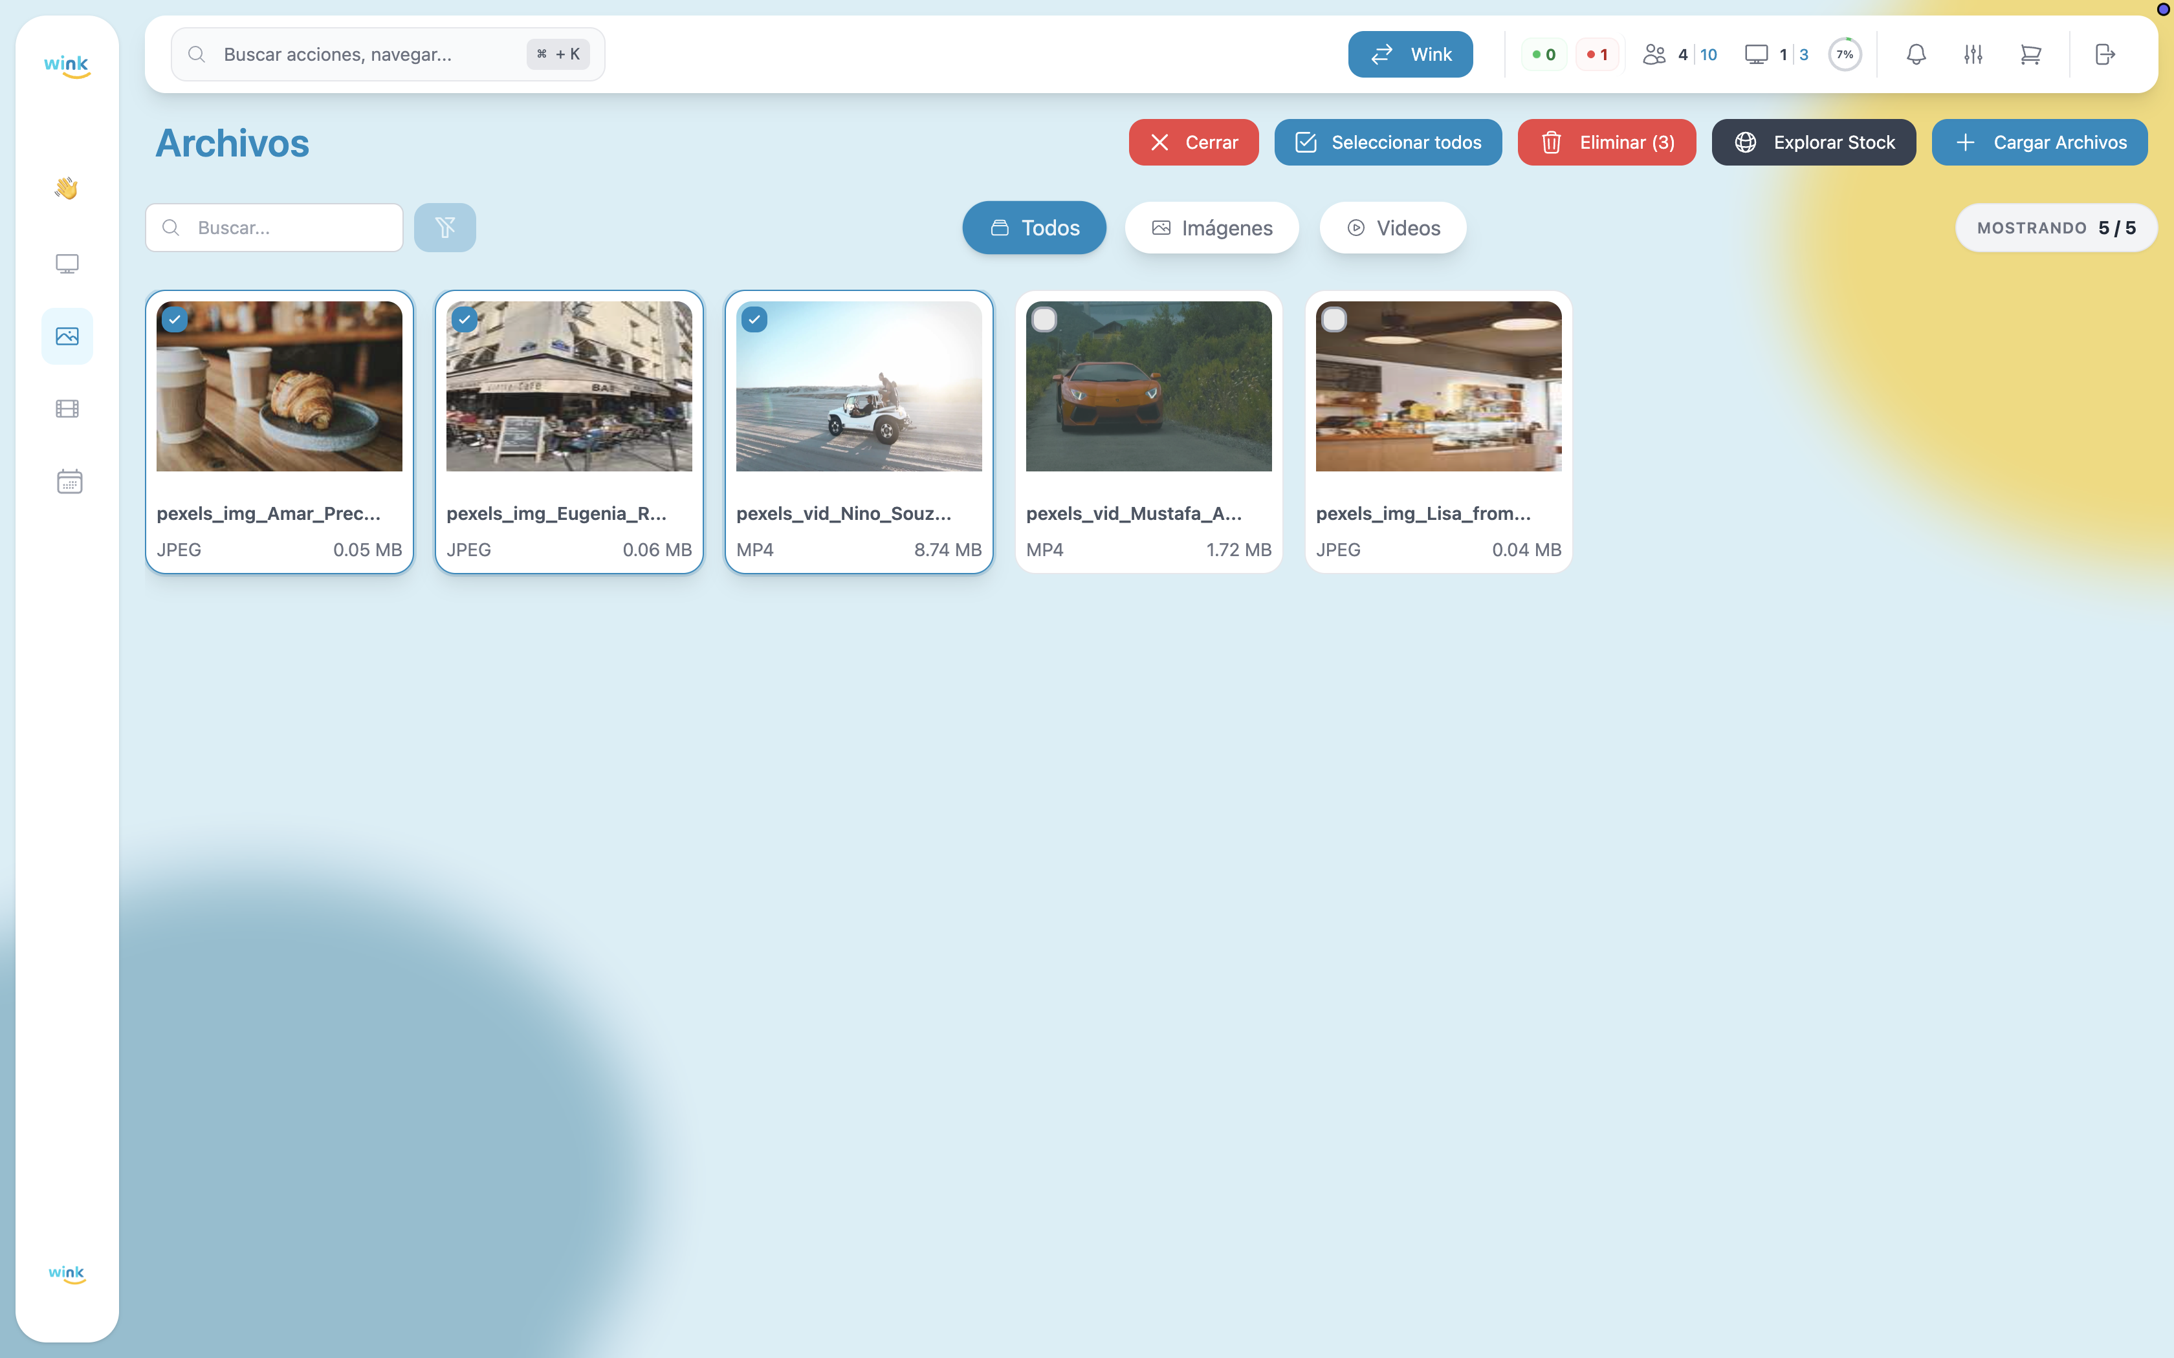Image resolution: width=2174 pixels, height=1358 pixels.
Task: Click the 1.72 MB file size
Action: tap(1238, 550)
